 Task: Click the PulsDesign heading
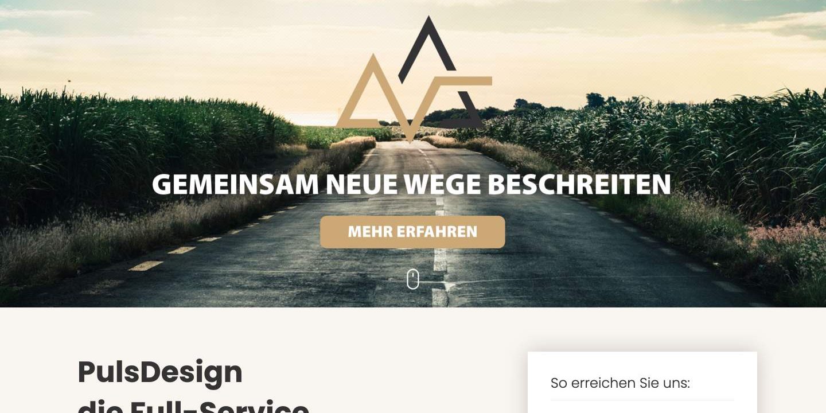(x=160, y=372)
